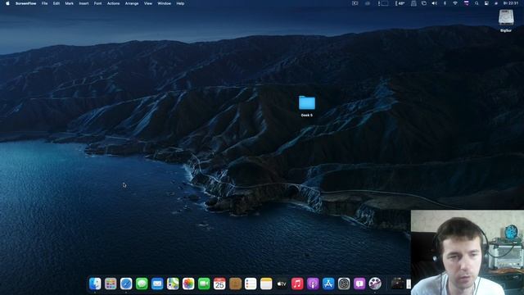Open the brown Contacts icon in the Dock
The height and width of the screenshot is (295, 524).
point(235,284)
